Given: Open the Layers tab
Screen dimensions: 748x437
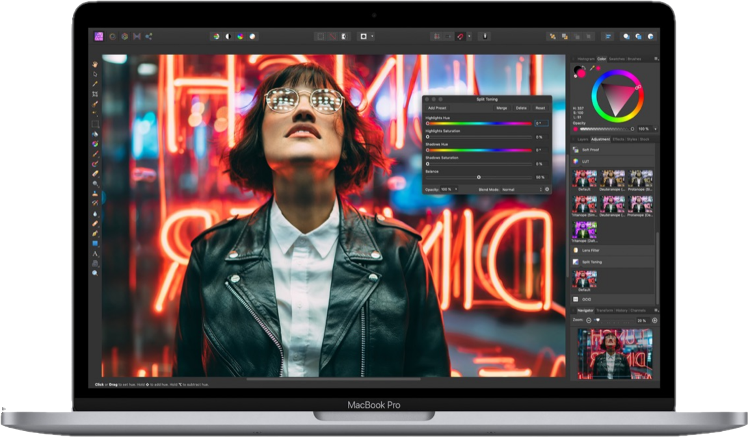Looking at the screenshot, I should pyautogui.click(x=582, y=139).
